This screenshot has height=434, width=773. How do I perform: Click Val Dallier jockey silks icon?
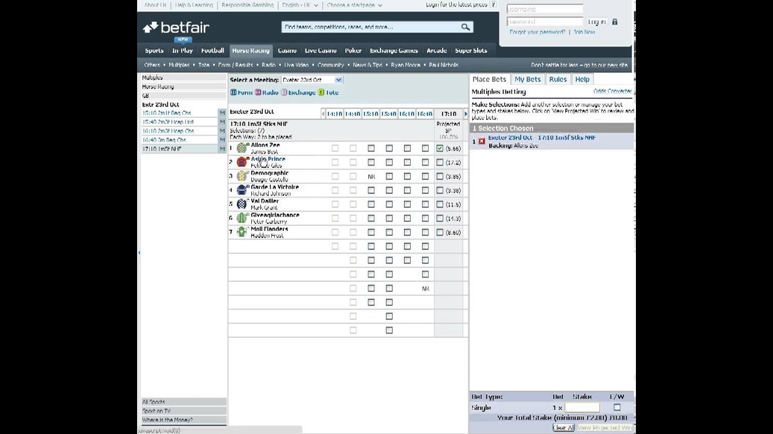(242, 204)
